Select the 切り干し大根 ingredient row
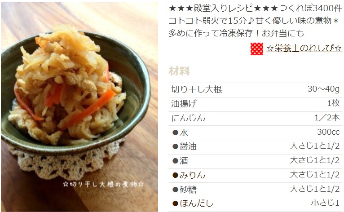 click(x=255, y=90)
